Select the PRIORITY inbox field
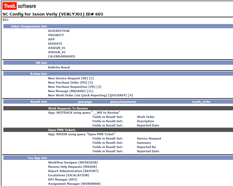233x186 pixels. point(56,35)
